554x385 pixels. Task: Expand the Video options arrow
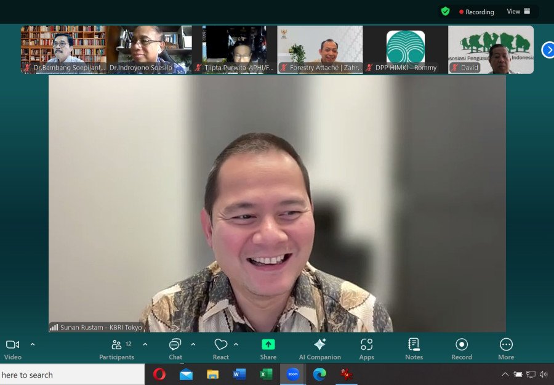click(33, 344)
